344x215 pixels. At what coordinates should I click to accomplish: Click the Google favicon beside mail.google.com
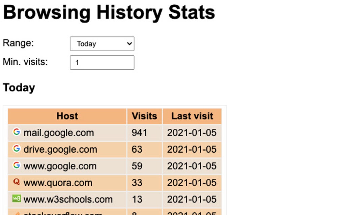[16, 132]
